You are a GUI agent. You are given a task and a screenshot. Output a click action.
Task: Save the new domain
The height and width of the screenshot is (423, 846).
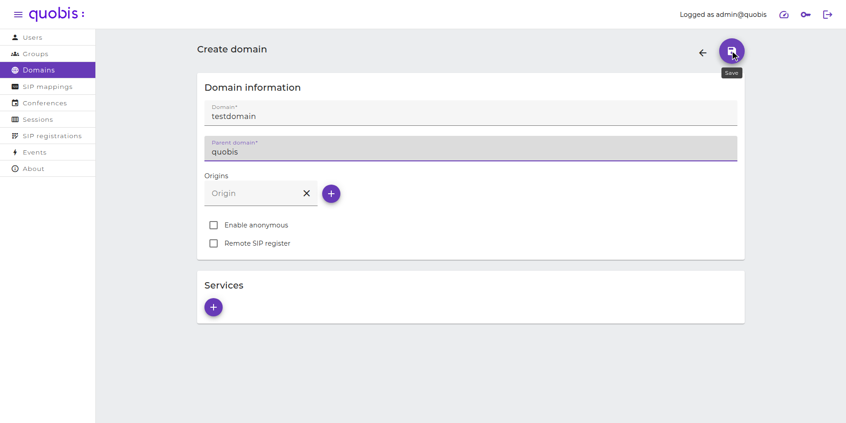[732, 51]
